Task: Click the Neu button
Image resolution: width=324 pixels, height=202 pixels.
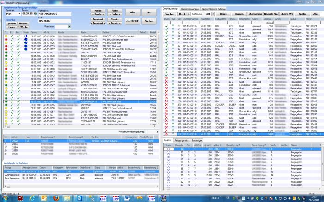Action: tap(149, 12)
